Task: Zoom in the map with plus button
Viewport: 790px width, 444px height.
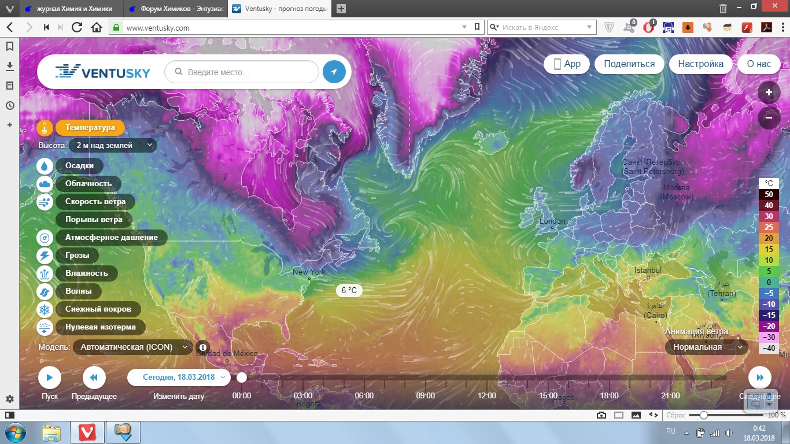Action: tap(769, 92)
